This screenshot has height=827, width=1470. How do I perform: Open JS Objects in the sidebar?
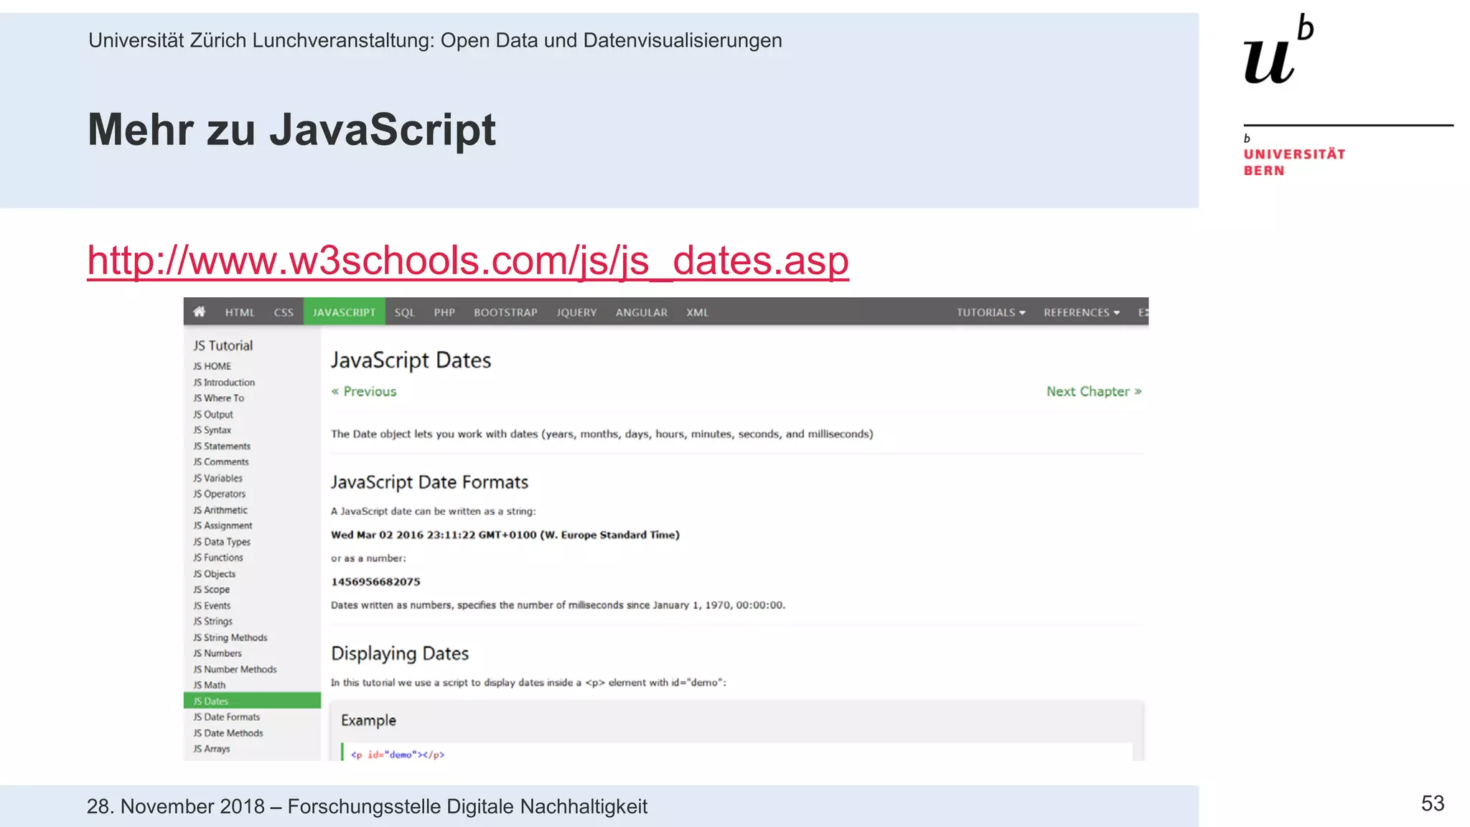coord(214,574)
